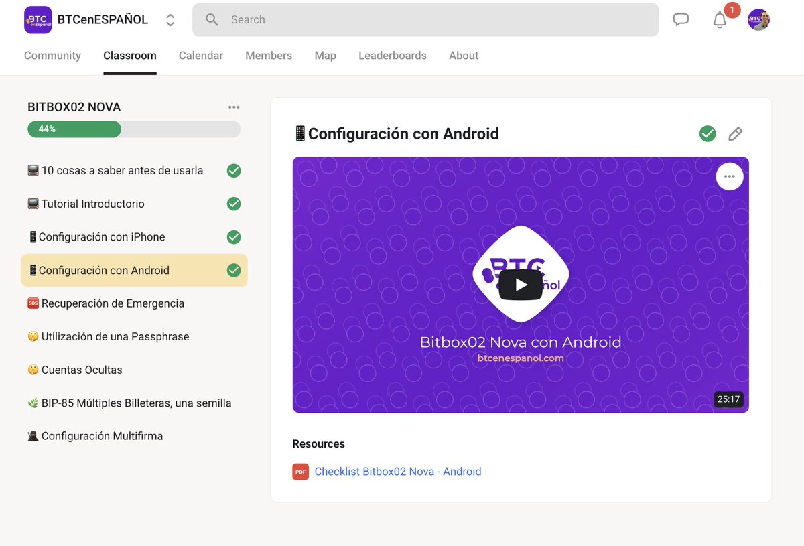Click the red notification count badge
The height and width of the screenshot is (546, 804).
(732, 10)
